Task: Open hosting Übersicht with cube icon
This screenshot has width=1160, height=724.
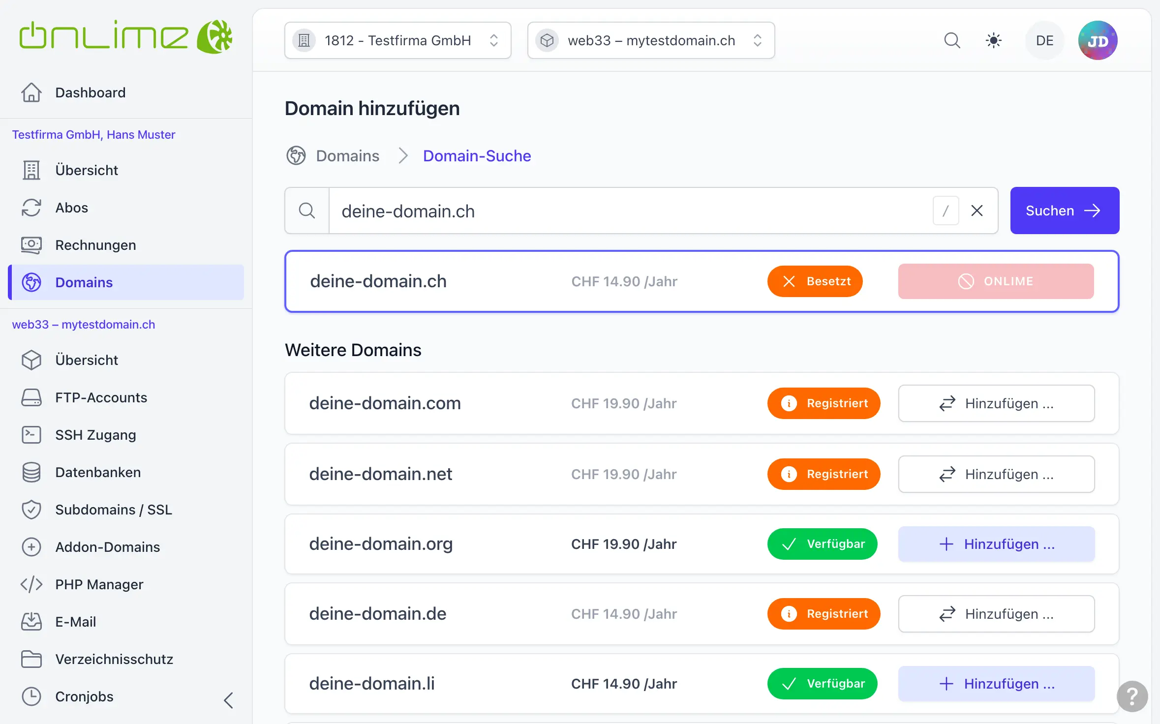Action: (x=126, y=360)
